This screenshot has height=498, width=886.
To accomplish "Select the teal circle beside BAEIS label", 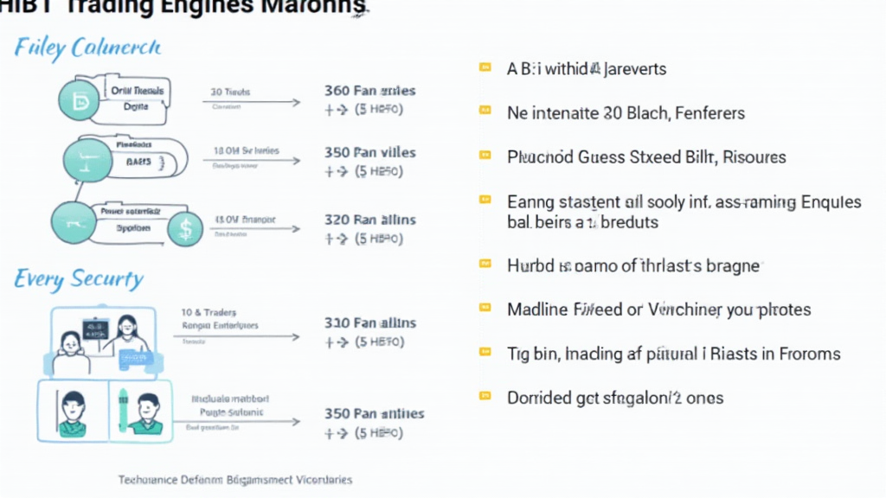I will click(x=87, y=160).
